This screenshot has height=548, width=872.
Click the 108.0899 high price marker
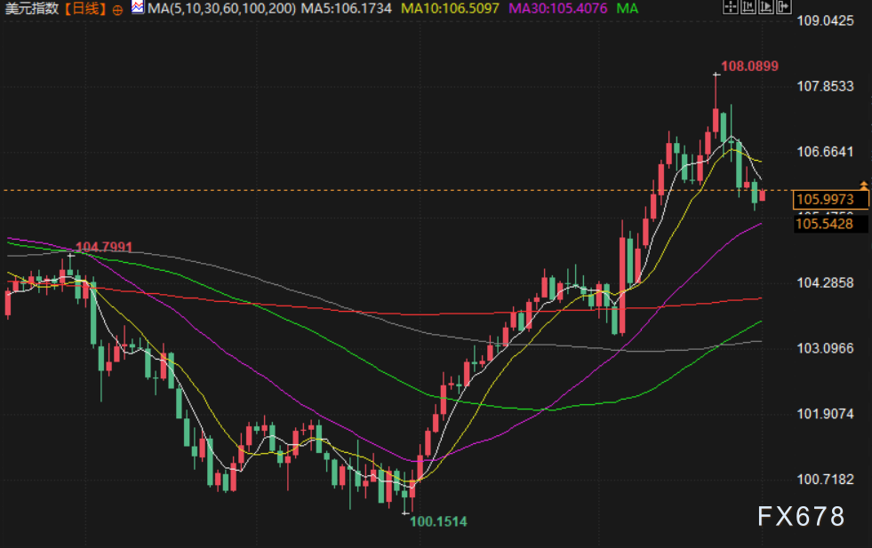pyautogui.click(x=749, y=66)
